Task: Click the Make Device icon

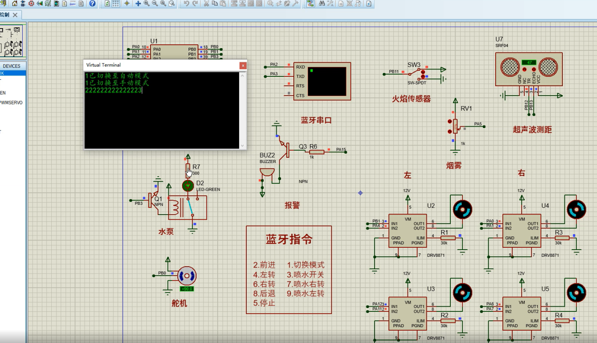Action: click(x=279, y=3)
